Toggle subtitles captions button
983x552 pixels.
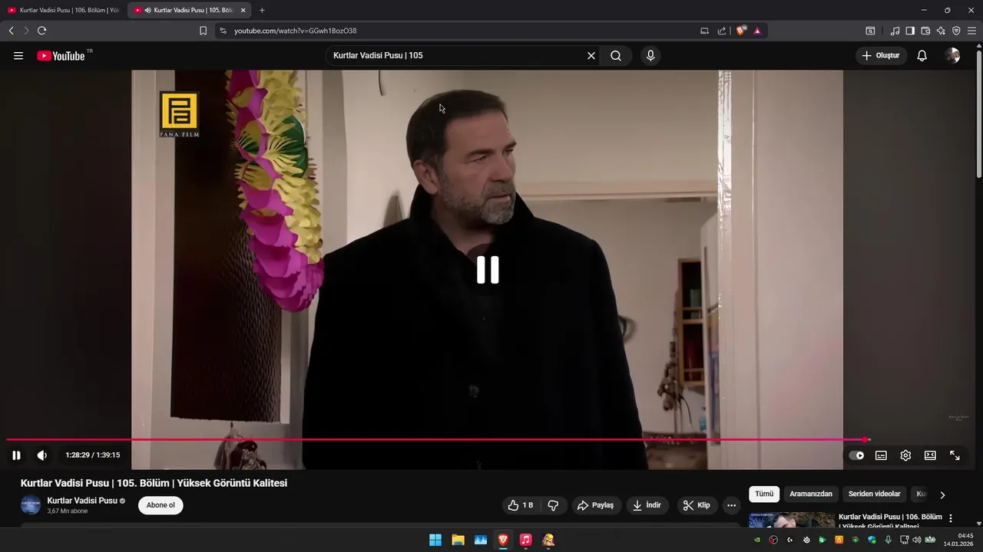pos(881,455)
